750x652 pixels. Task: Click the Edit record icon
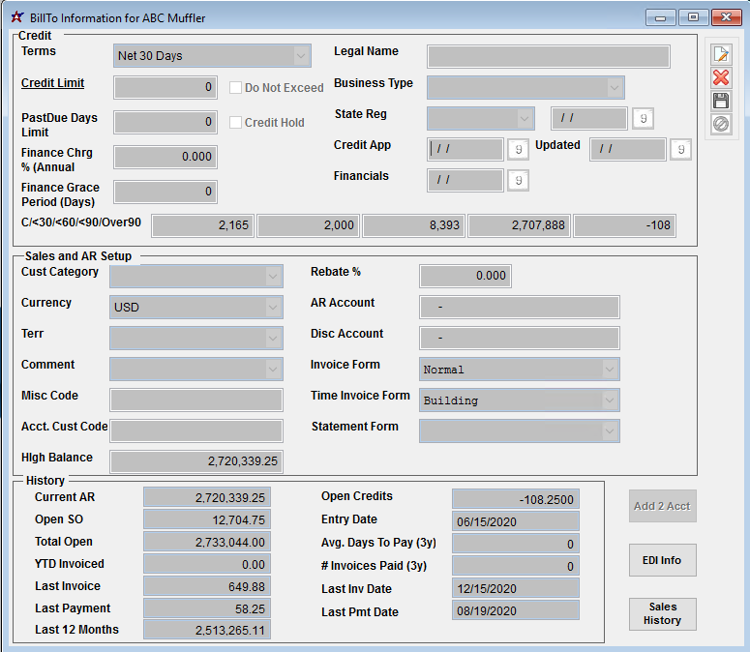tap(720, 55)
